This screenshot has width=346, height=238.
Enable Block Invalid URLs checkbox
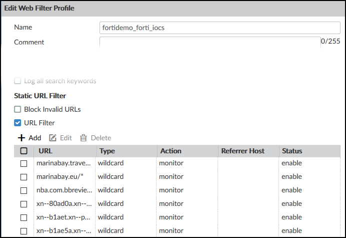pyautogui.click(x=17, y=109)
